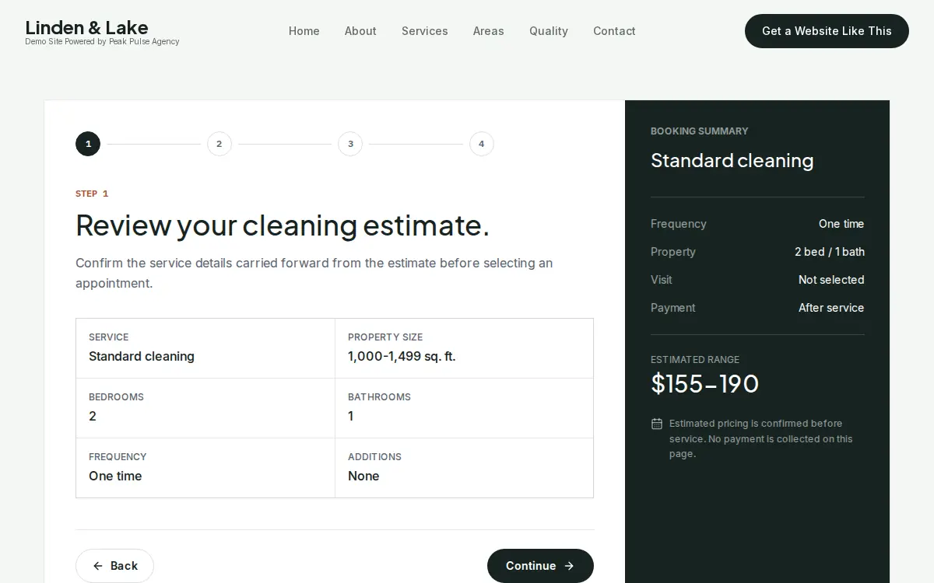Image resolution: width=934 pixels, height=583 pixels.
Task: Click the 'Standard cleaning' service cell value
Action: (x=142, y=357)
